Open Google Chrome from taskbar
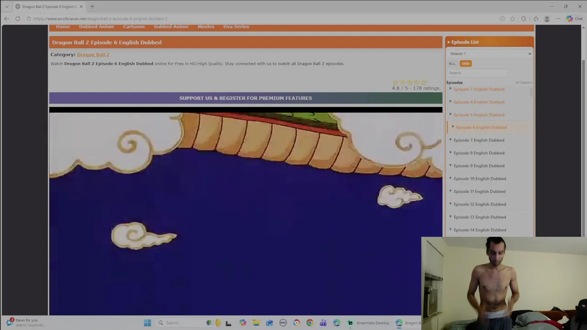Image resolution: width=587 pixels, height=330 pixels. (x=310, y=323)
